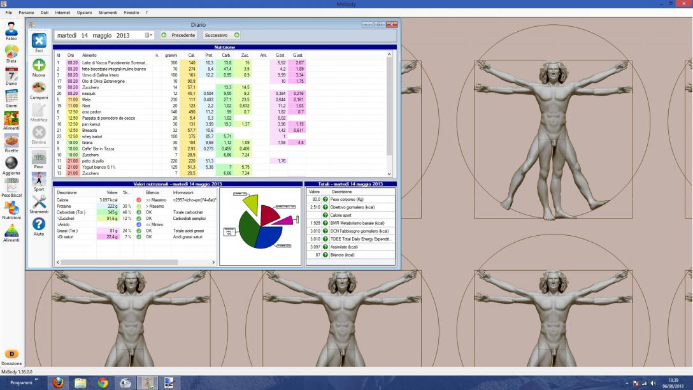Open the Componi tool in Diario
The height and width of the screenshot is (390, 693).
39,88
